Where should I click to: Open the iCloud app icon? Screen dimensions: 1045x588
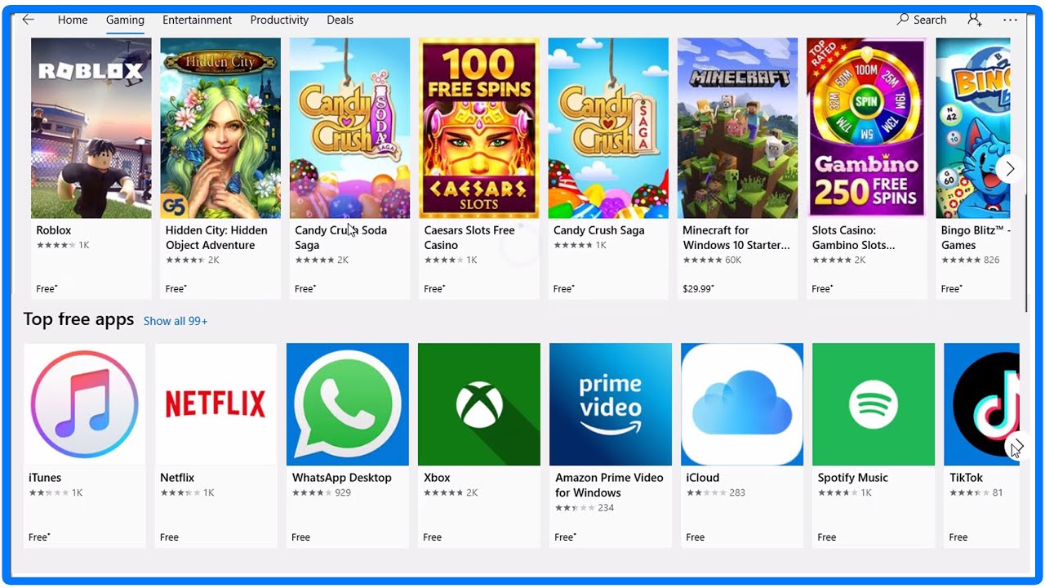pos(742,404)
